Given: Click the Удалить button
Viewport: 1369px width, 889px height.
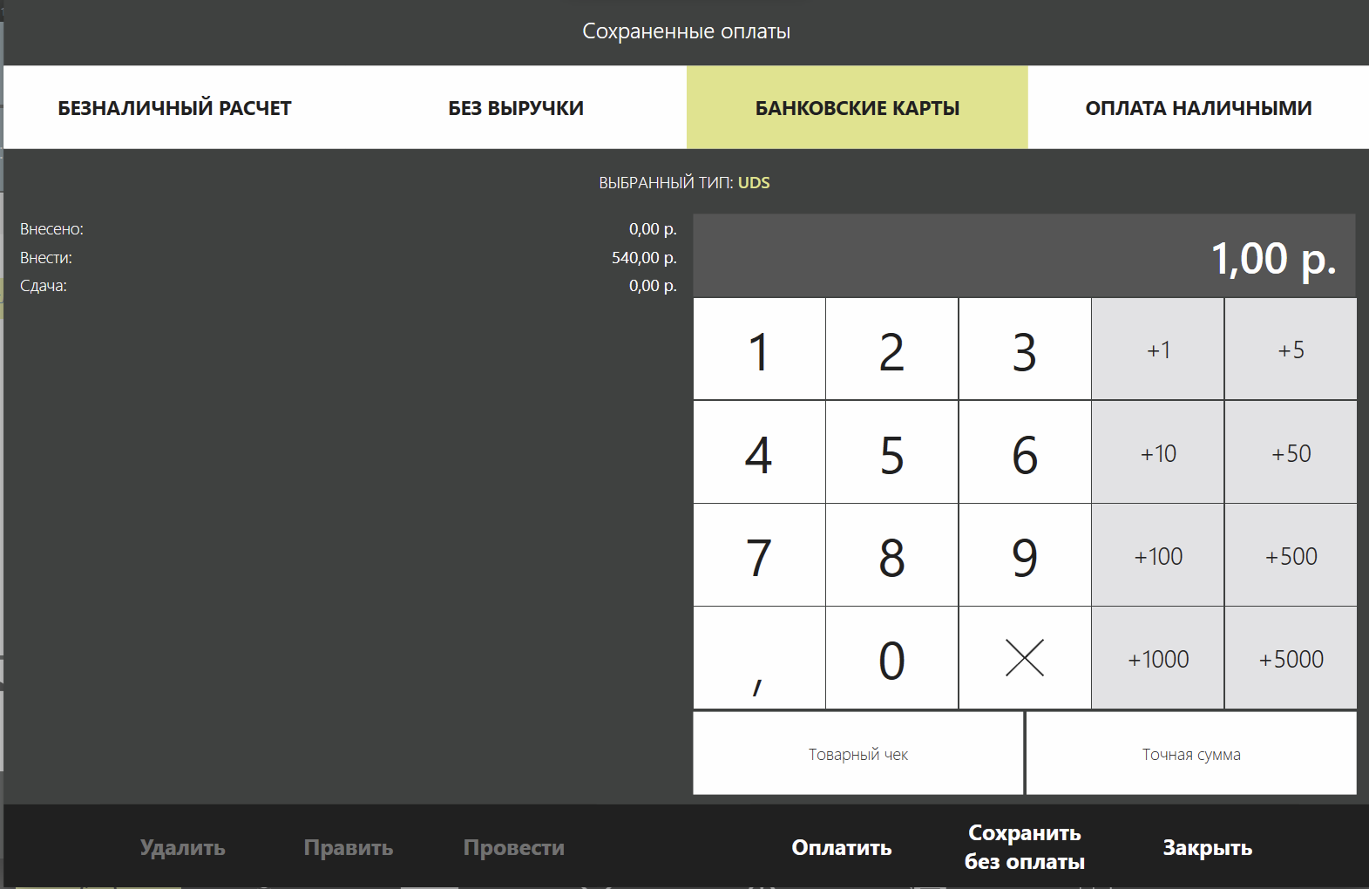Looking at the screenshot, I should 183,847.
